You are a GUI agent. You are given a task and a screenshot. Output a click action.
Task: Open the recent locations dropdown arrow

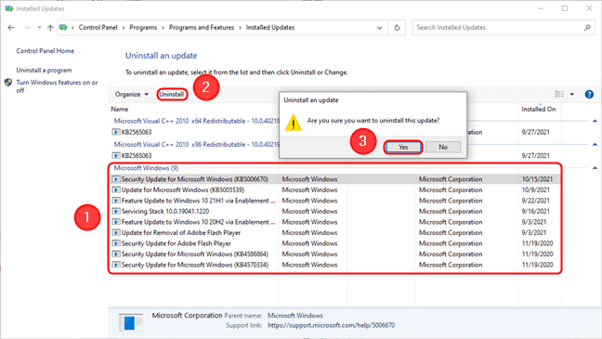[x=39, y=28]
